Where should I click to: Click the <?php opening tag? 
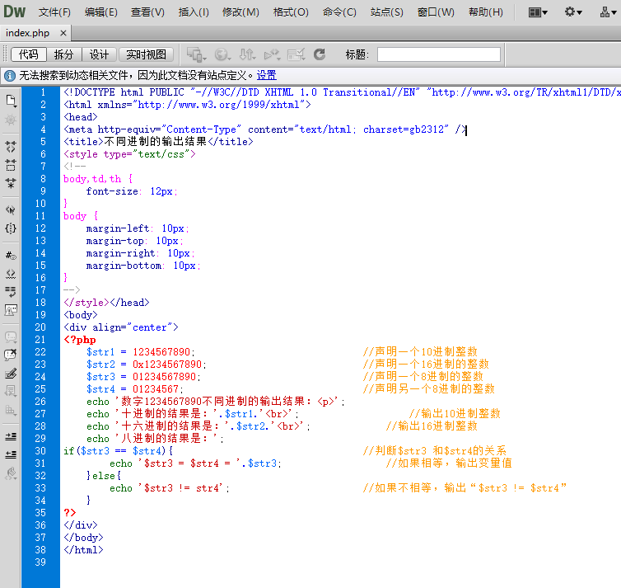(80, 340)
